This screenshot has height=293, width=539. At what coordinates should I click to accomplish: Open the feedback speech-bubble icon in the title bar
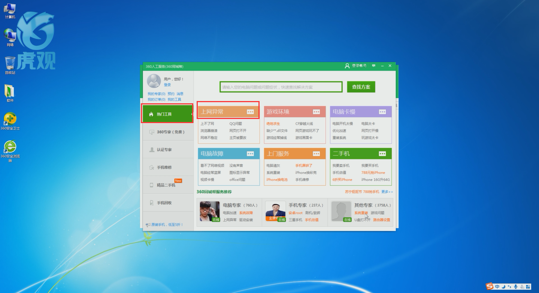pyautogui.click(x=373, y=66)
